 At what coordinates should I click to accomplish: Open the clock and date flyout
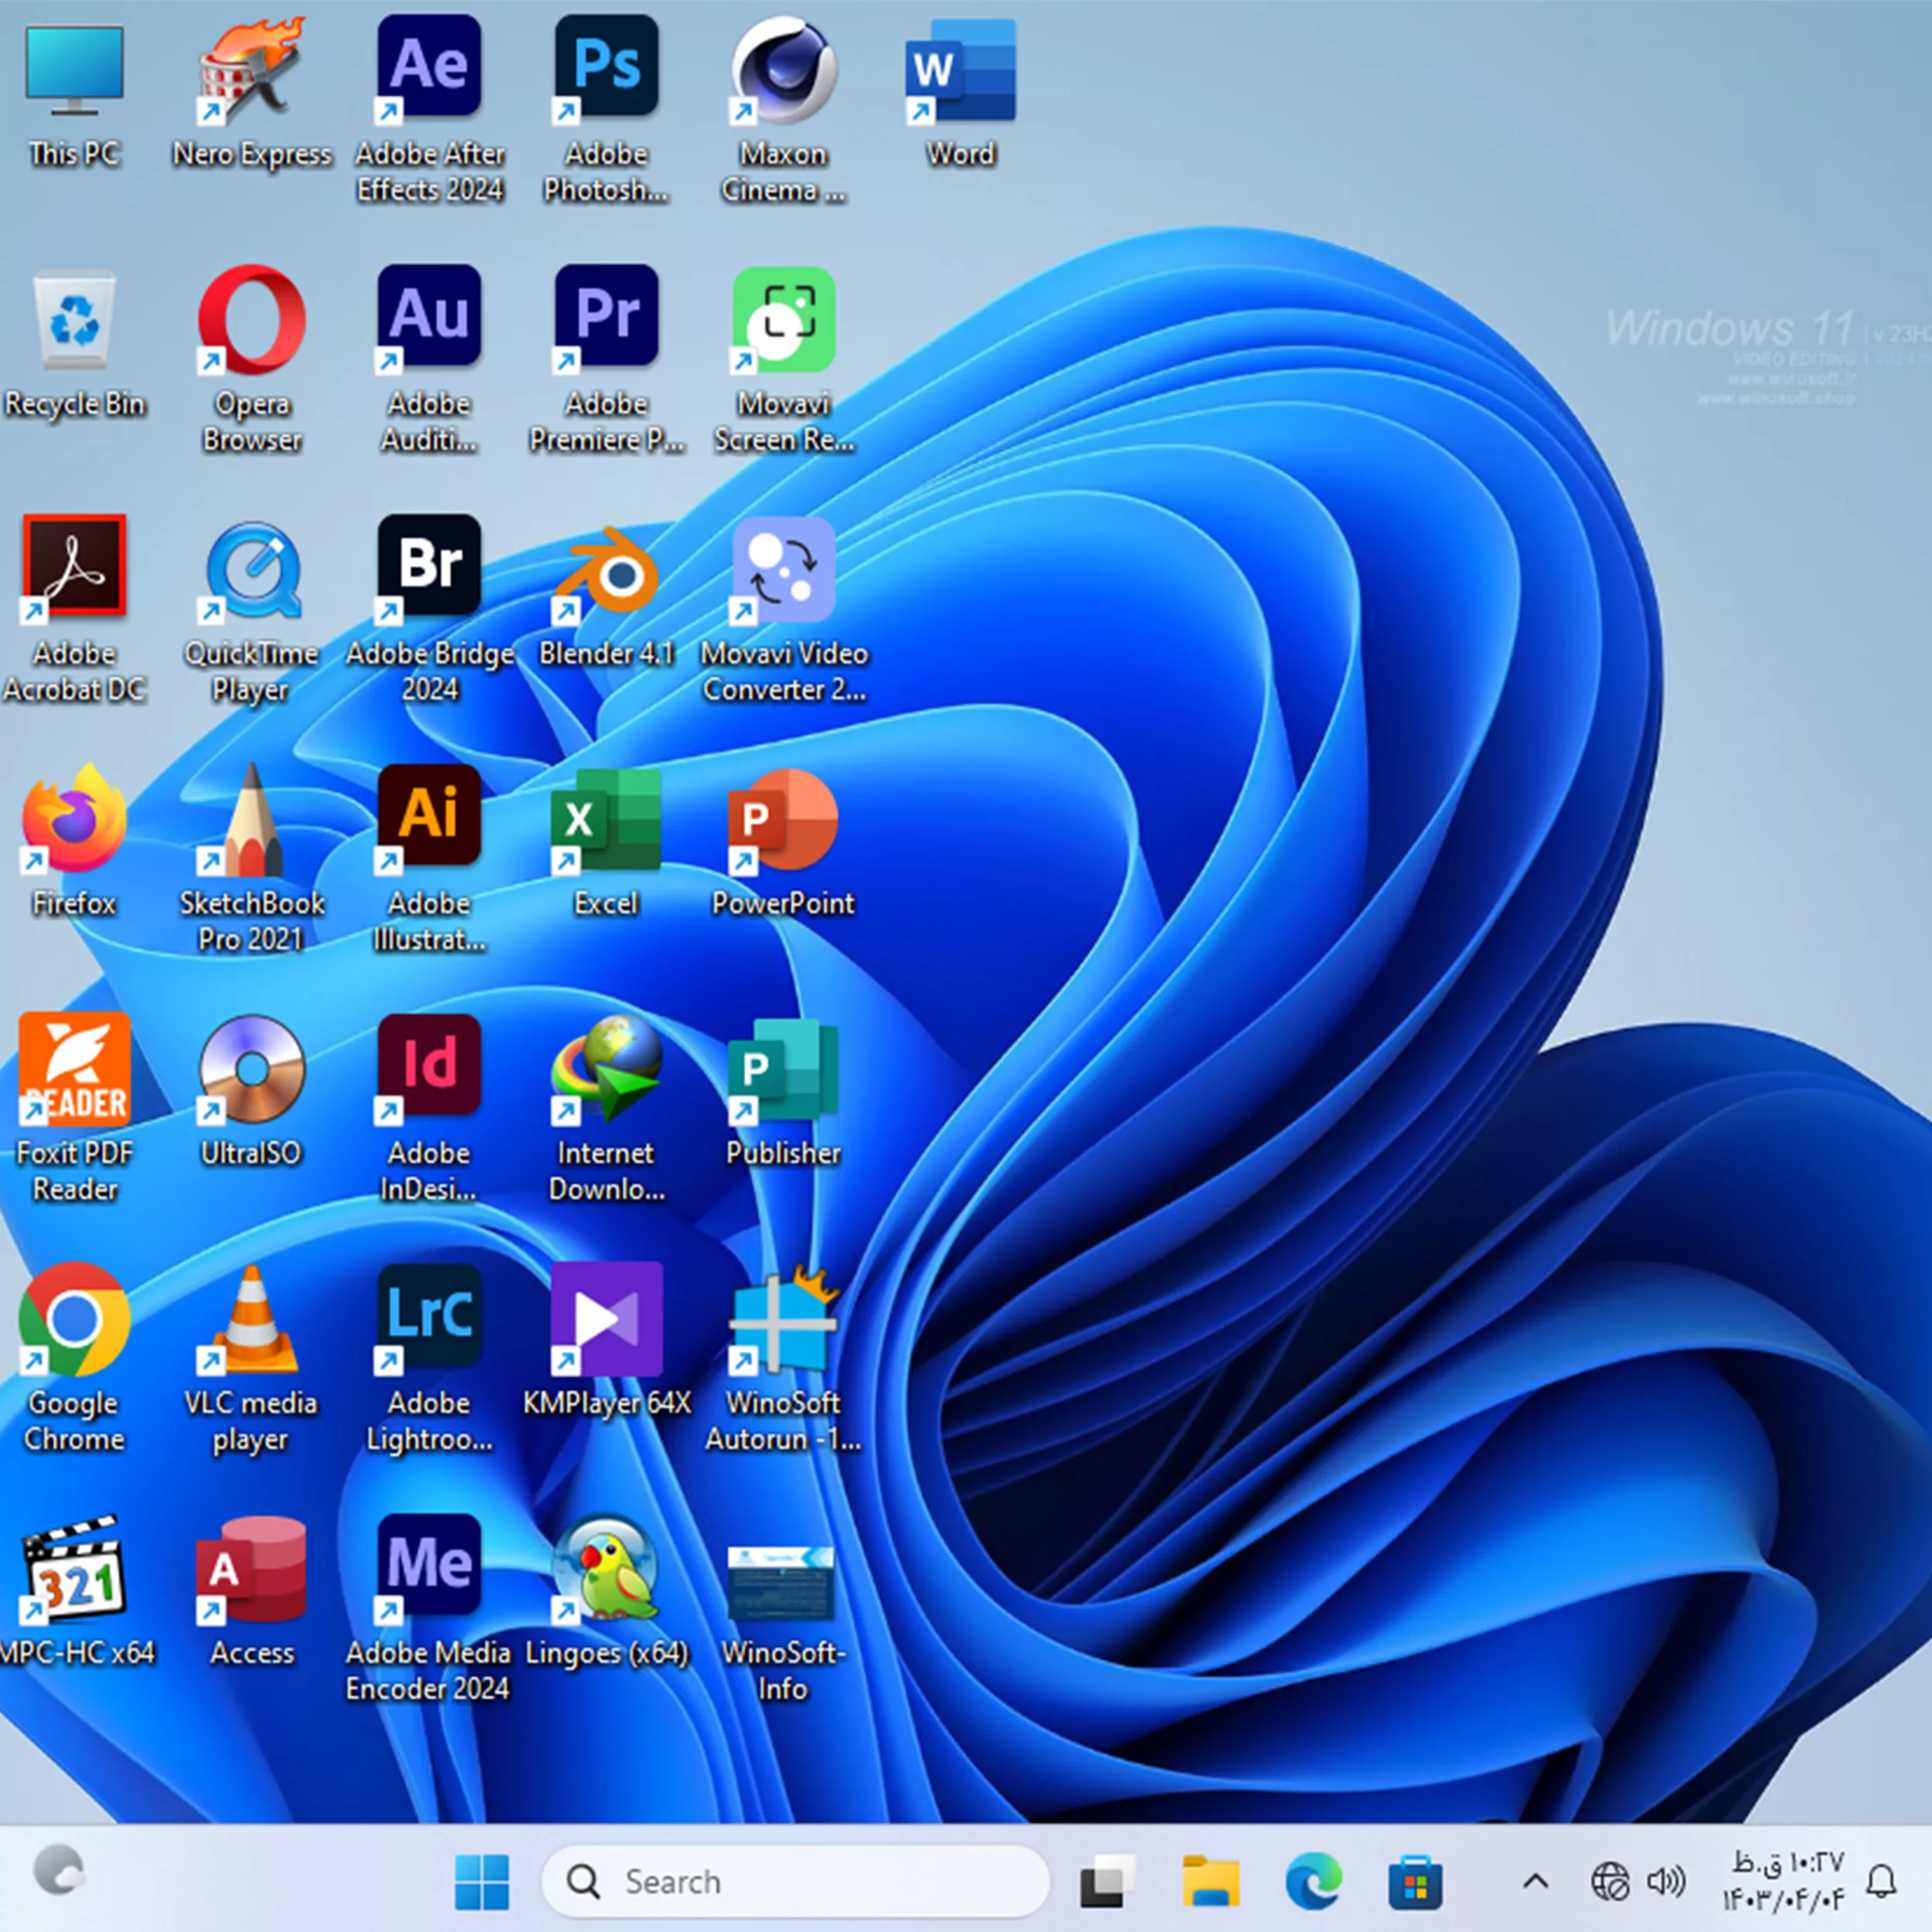coord(1783,1882)
